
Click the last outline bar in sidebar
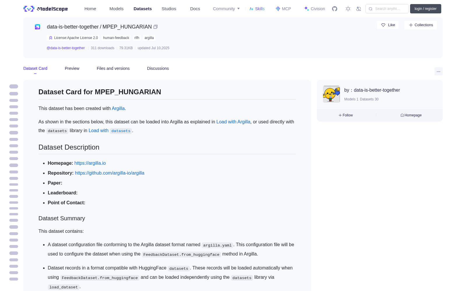click(x=14, y=279)
